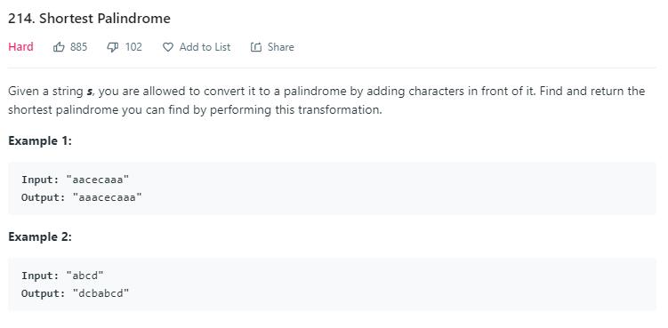Click the 214. Shortest Palindrome title
The height and width of the screenshot is (328, 668).
coord(89,19)
